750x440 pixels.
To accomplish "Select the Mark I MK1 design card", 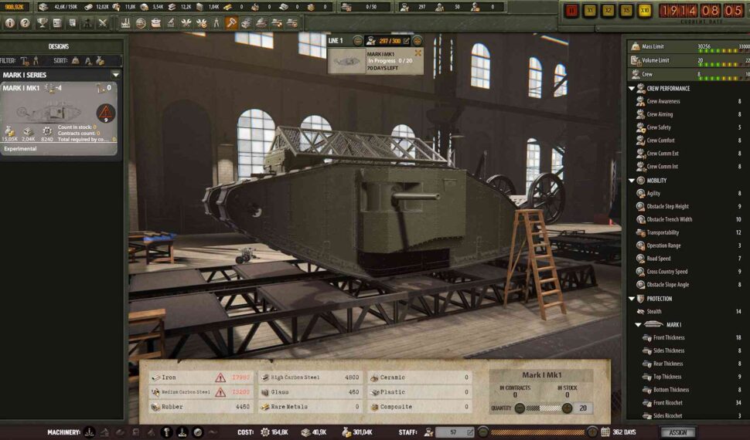I will point(59,114).
